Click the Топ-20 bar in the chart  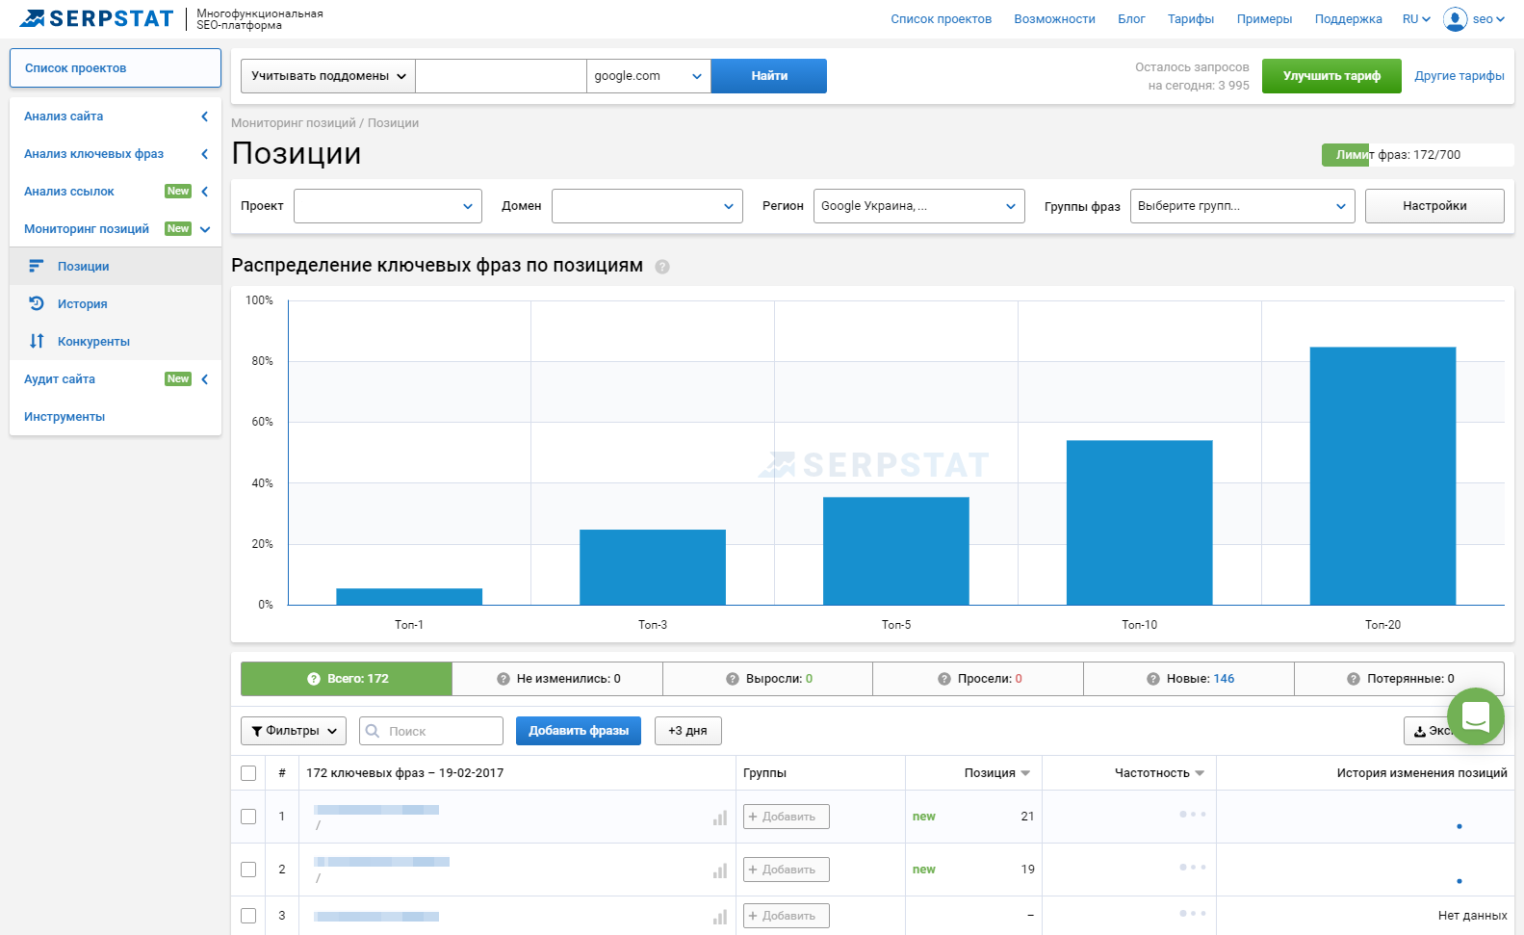[1382, 476]
